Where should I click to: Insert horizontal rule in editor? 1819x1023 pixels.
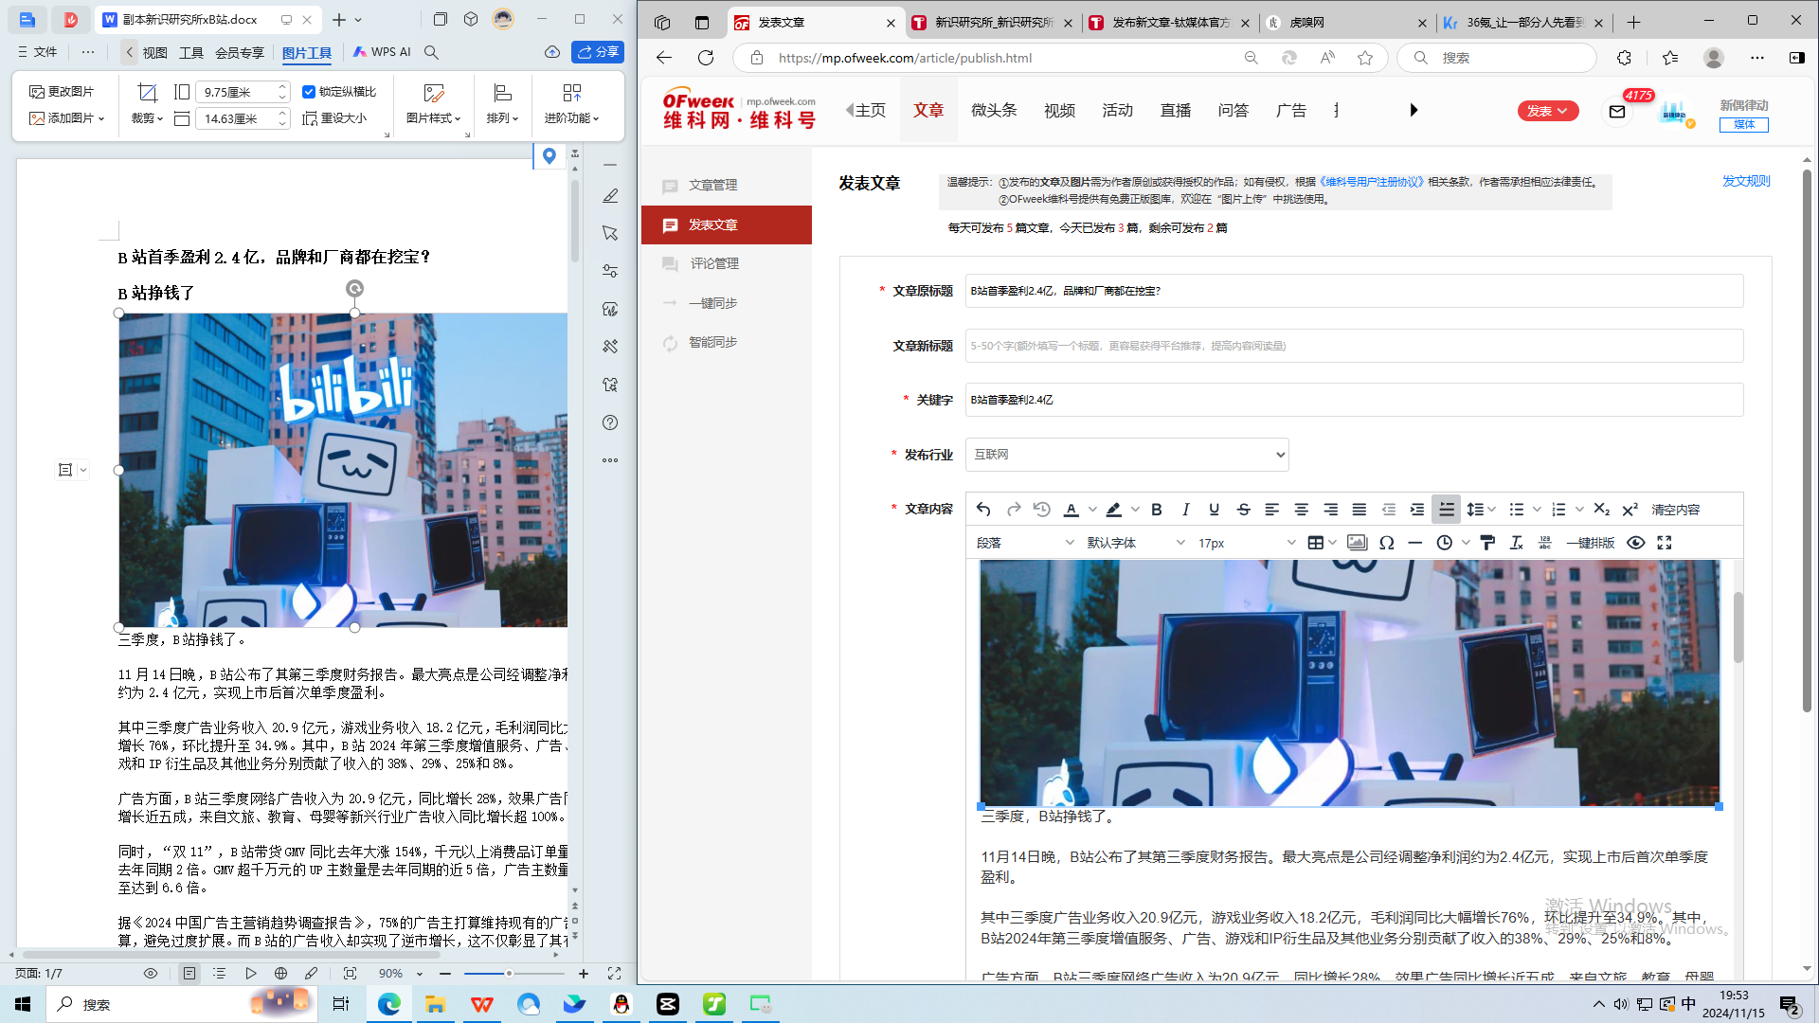point(1415,543)
